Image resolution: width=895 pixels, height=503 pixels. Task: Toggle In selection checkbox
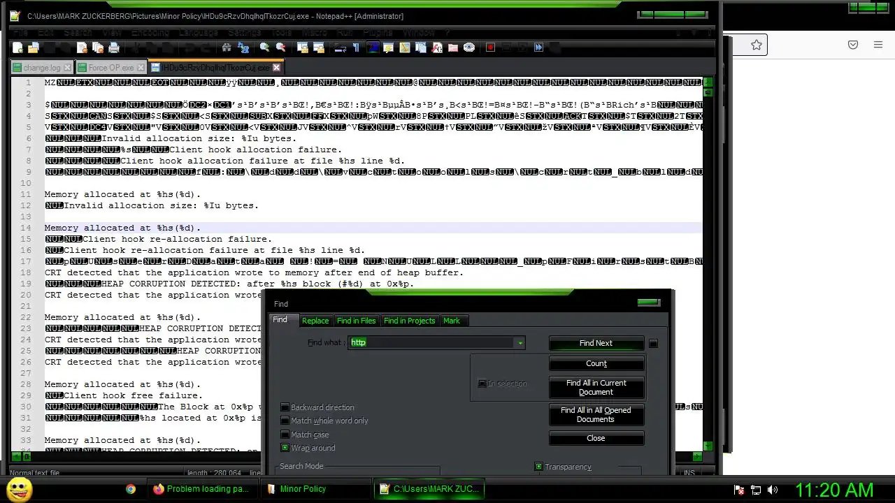coord(482,384)
